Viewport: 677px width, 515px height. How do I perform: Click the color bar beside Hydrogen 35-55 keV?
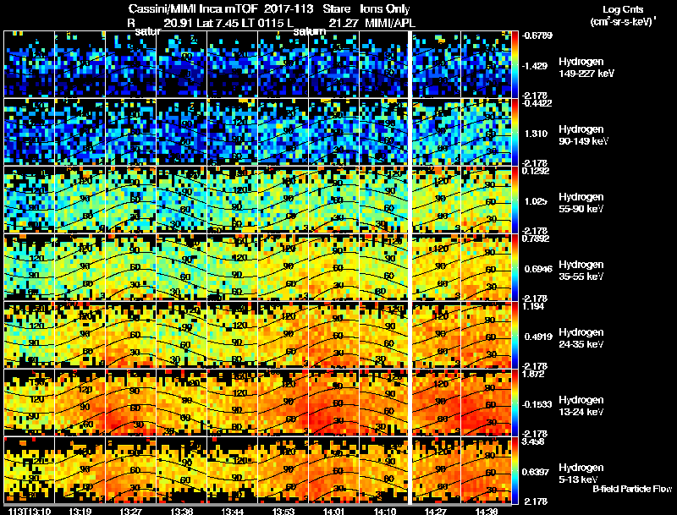[515, 267]
